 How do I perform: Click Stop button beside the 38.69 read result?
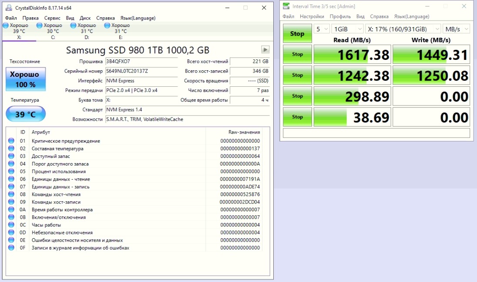(x=297, y=117)
